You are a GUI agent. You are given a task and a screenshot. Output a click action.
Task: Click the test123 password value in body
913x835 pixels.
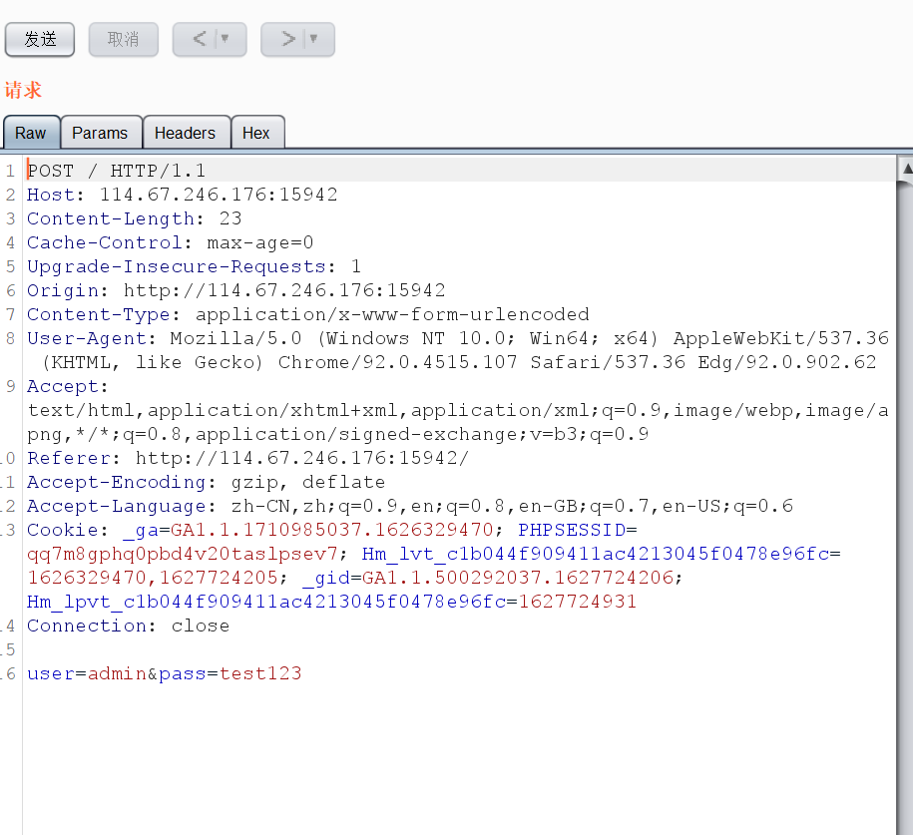click(x=260, y=673)
